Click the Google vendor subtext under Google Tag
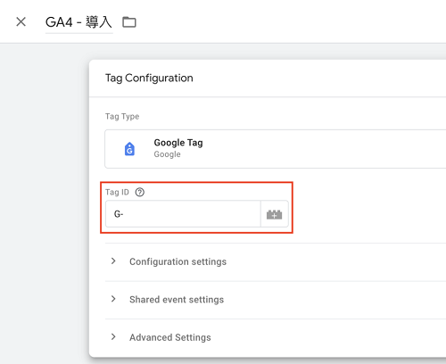 167,154
